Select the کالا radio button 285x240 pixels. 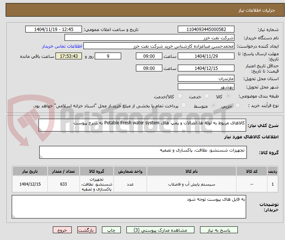228,96
